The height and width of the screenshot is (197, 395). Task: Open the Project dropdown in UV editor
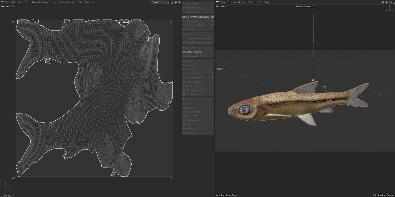[158, 2]
